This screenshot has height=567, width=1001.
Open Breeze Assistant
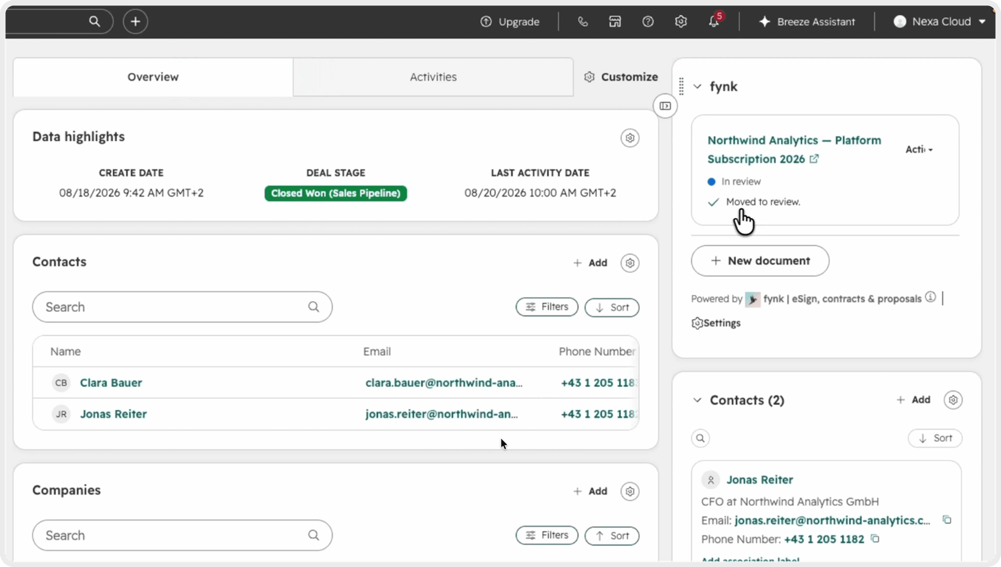[807, 21]
